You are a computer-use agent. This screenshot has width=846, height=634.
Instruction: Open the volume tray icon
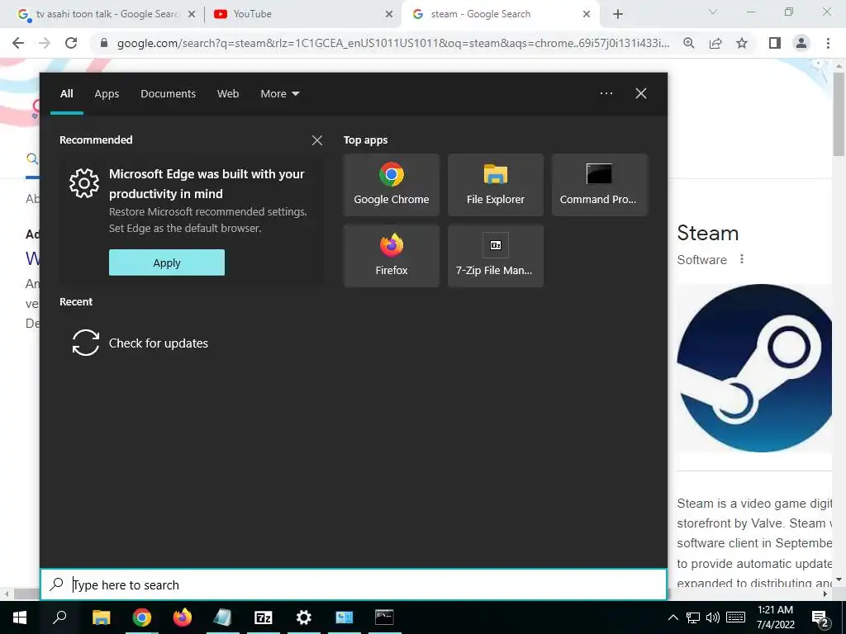pos(713,617)
